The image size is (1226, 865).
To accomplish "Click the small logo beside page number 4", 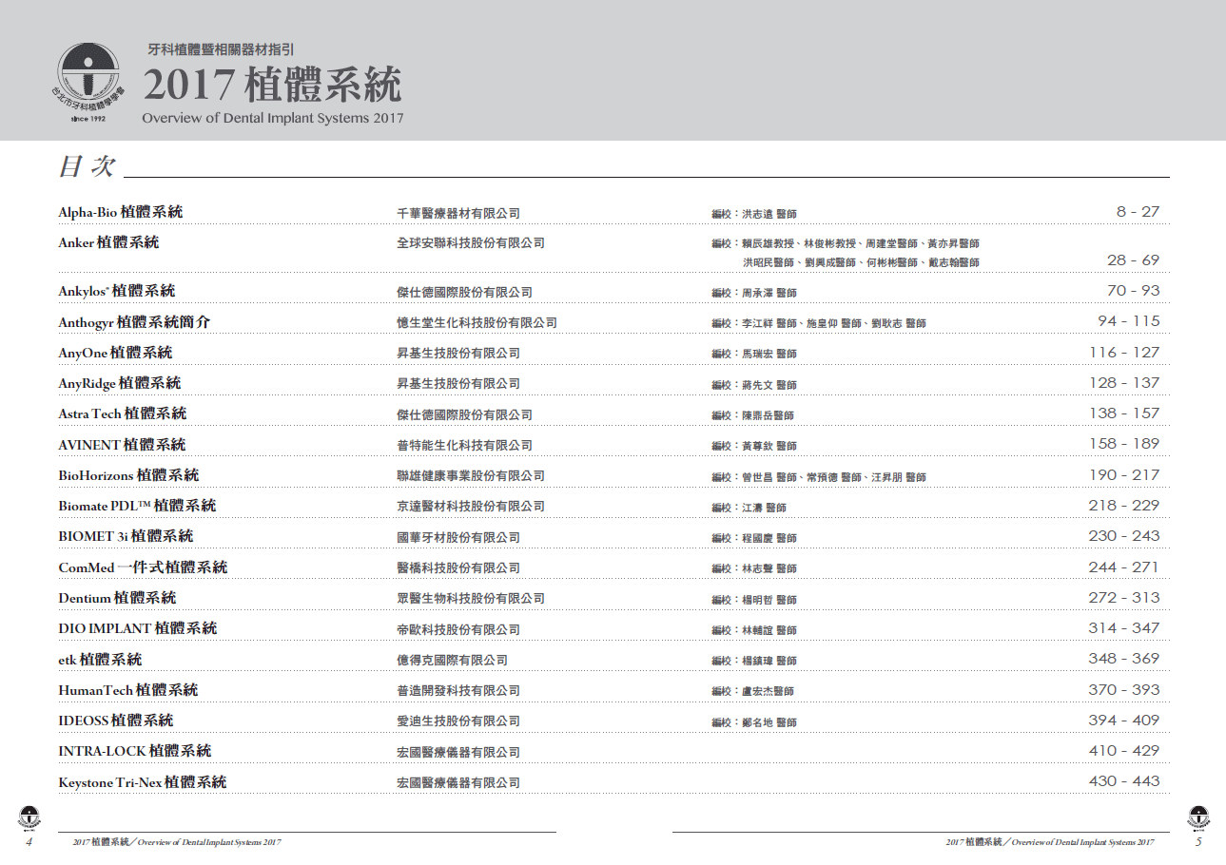I will pos(30,817).
